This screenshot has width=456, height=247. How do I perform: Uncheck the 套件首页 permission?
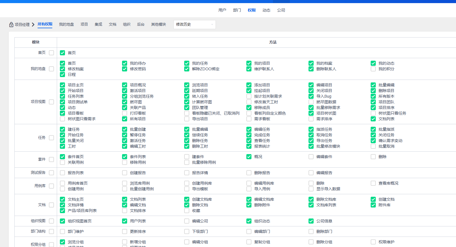62,157
